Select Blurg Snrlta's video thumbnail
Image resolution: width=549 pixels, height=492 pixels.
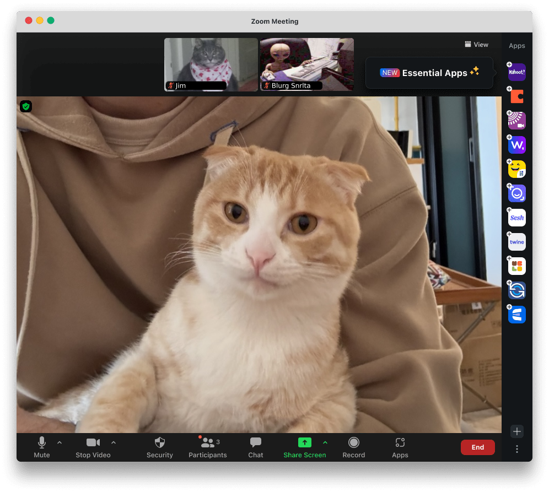click(307, 64)
